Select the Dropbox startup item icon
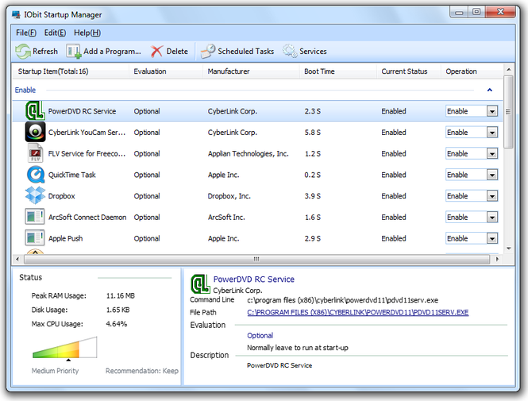Screen dimensions: 528x401 pos(35,195)
